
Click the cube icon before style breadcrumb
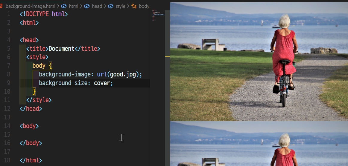[110, 6]
